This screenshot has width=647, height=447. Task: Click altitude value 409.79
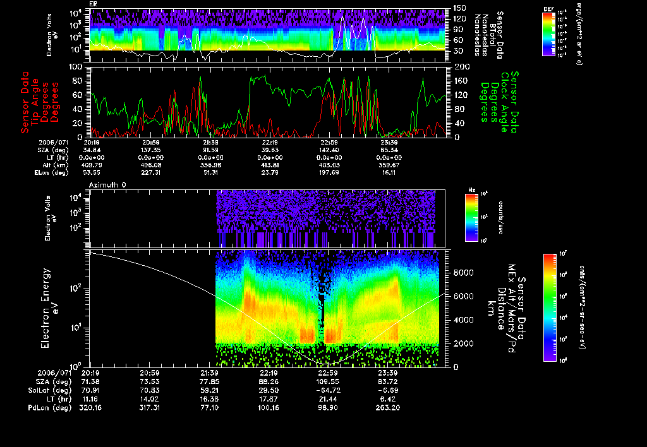point(92,165)
